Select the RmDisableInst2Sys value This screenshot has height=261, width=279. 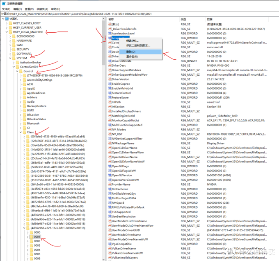click(123, 193)
